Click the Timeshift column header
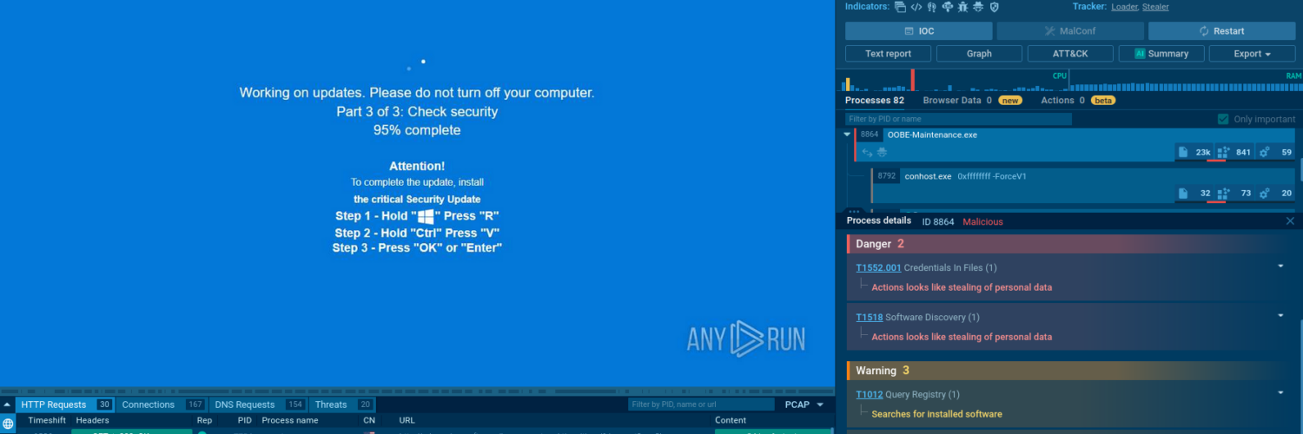The image size is (1303, 434). [x=47, y=420]
